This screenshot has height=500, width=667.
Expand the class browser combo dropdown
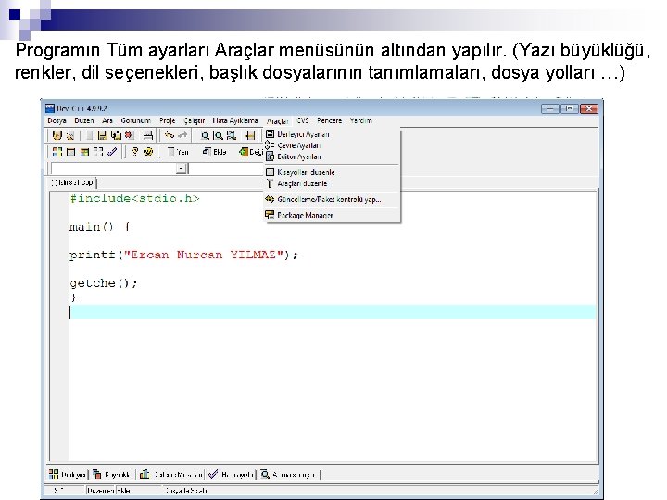click(x=182, y=169)
